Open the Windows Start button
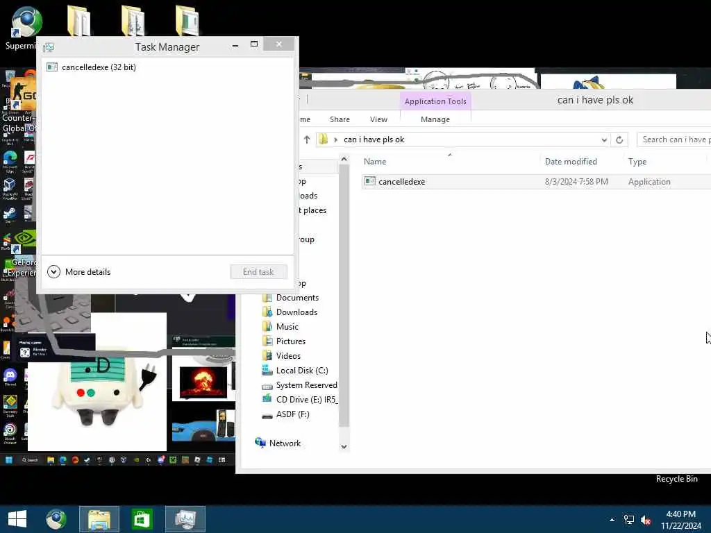711x533 pixels. click(x=17, y=519)
